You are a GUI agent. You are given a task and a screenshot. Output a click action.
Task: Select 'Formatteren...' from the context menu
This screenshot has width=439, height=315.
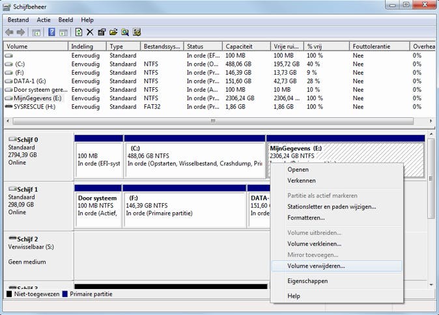click(x=305, y=217)
